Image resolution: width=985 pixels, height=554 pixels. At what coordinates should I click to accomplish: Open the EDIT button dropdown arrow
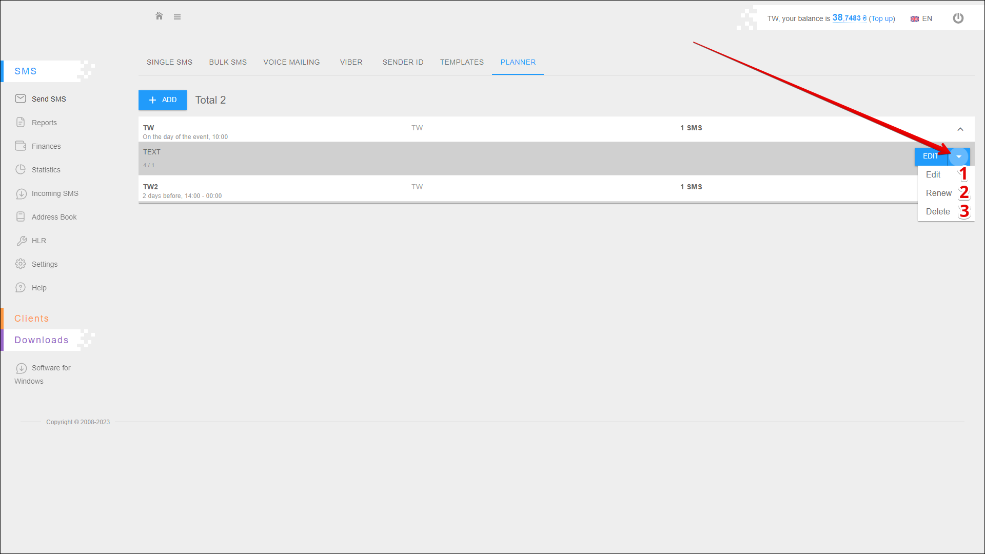coord(958,157)
